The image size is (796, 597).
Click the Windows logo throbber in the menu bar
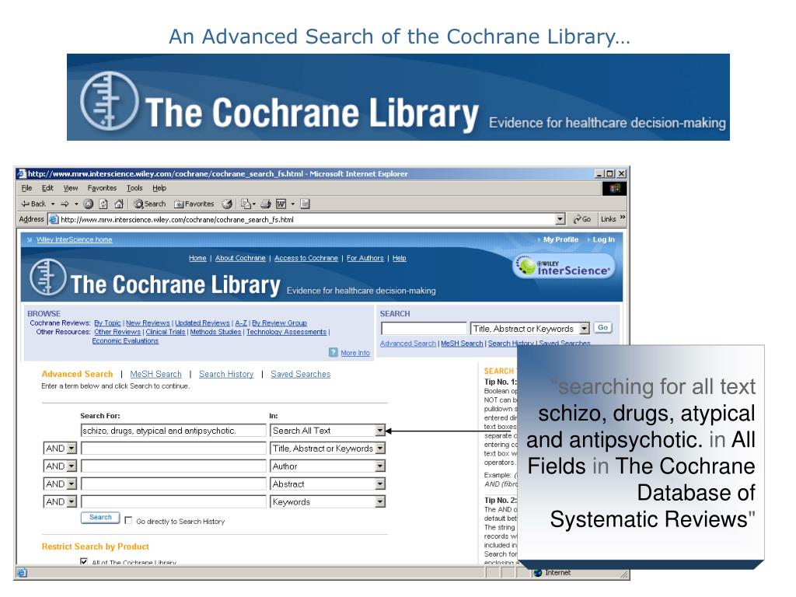[x=614, y=188]
